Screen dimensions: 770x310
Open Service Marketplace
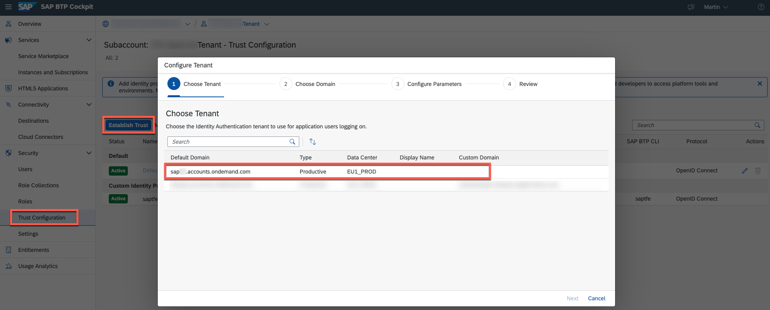[x=43, y=56]
